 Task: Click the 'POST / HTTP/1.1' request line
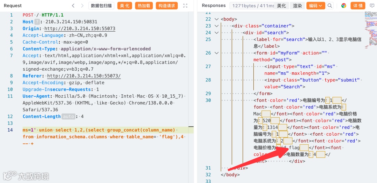43,15
